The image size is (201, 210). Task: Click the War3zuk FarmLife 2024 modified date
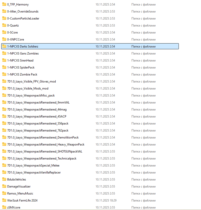pyautogui.click(x=106, y=200)
